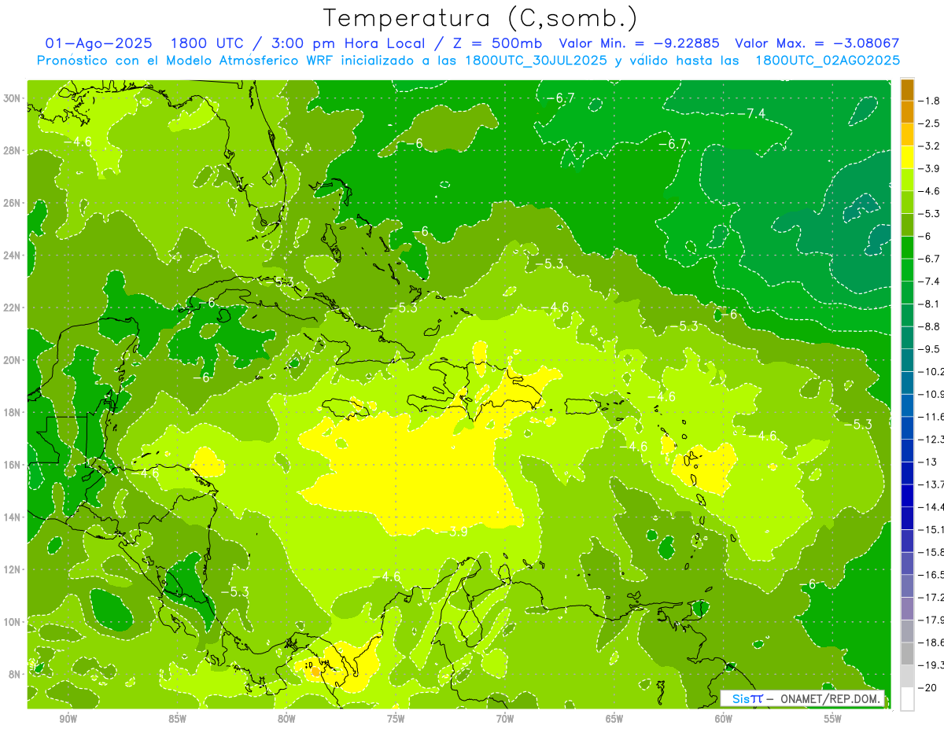
Task: Click the '16N' latitude axis label
Action: tap(13, 465)
